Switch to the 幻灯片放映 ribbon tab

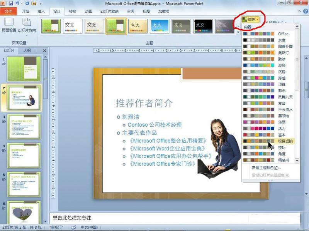click(109, 12)
